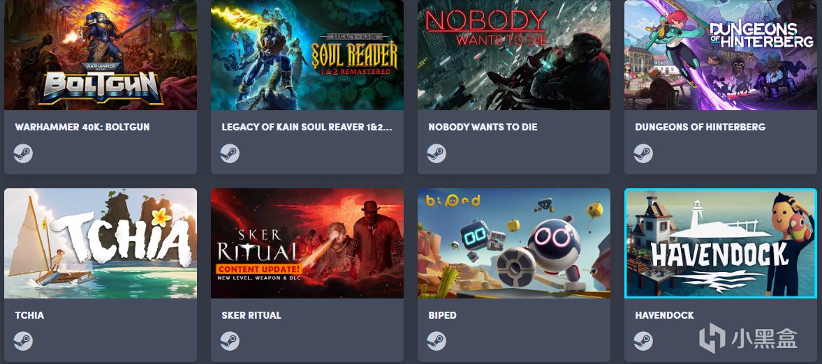Click Steam icon under Dungeons of Hinterberg
The width and height of the screenshot is (822, 364).
pyautogui.click(x=643, y=153)
